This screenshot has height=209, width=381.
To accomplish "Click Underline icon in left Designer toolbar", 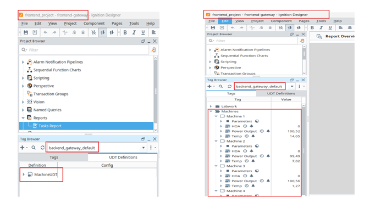I will (x=143, y=32).
